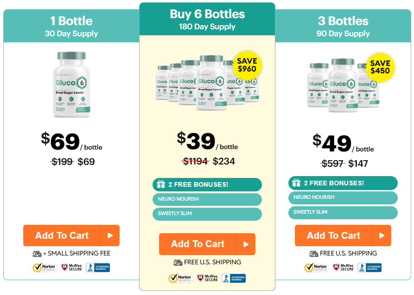
Task: Click the McAfee Secure badge under Buy 6 Bottles
Action: tap(207, 278)
